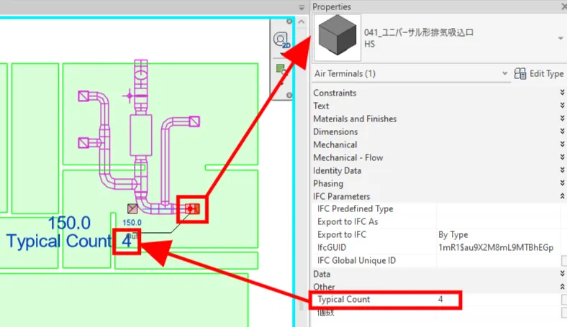Collapse the IFC Parameters section
567x327 pixels.
click(x=562, y=196)
